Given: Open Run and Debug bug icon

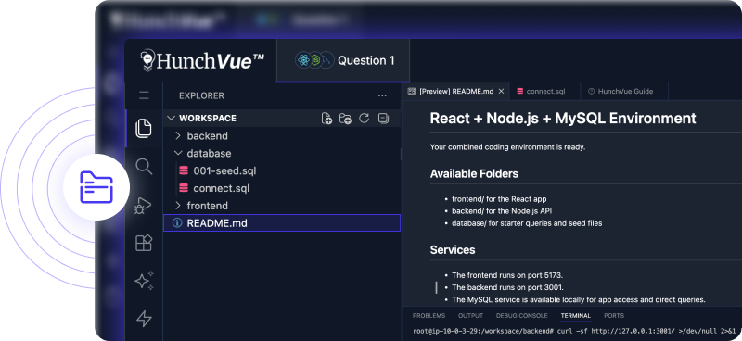Looking at the screenshot, I should (x=143, y=206).
